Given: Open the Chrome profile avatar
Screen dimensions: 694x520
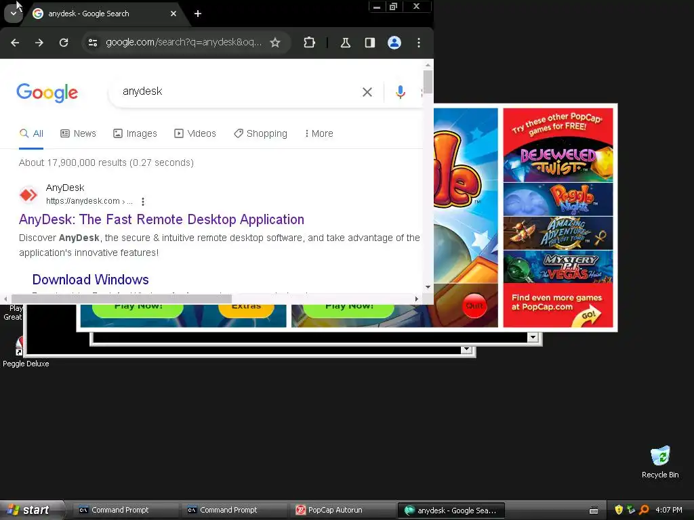Looking at the screenshot, I should pyautogui.click(x=394, y=43).
